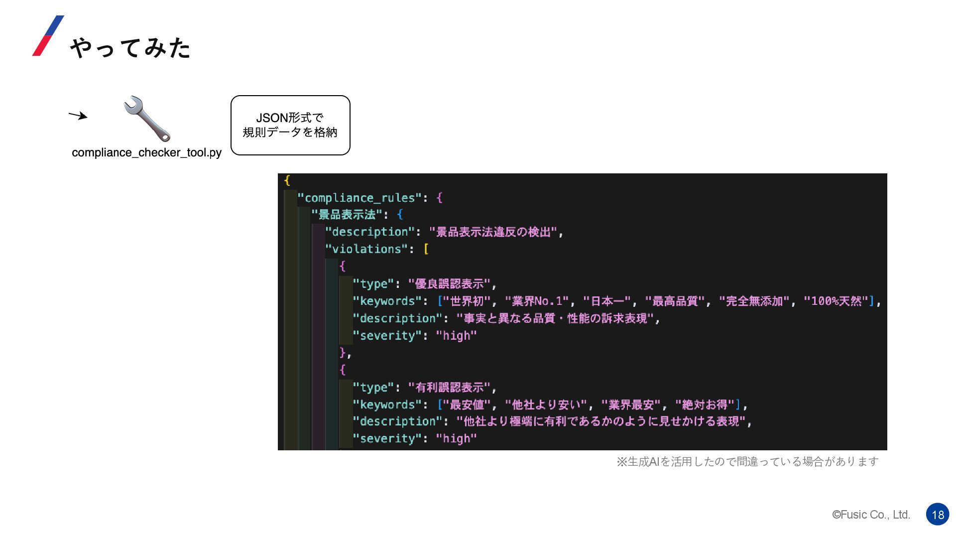Click the keyword "絶対お得"
The image size is (956, 538).
pos(705,404)
